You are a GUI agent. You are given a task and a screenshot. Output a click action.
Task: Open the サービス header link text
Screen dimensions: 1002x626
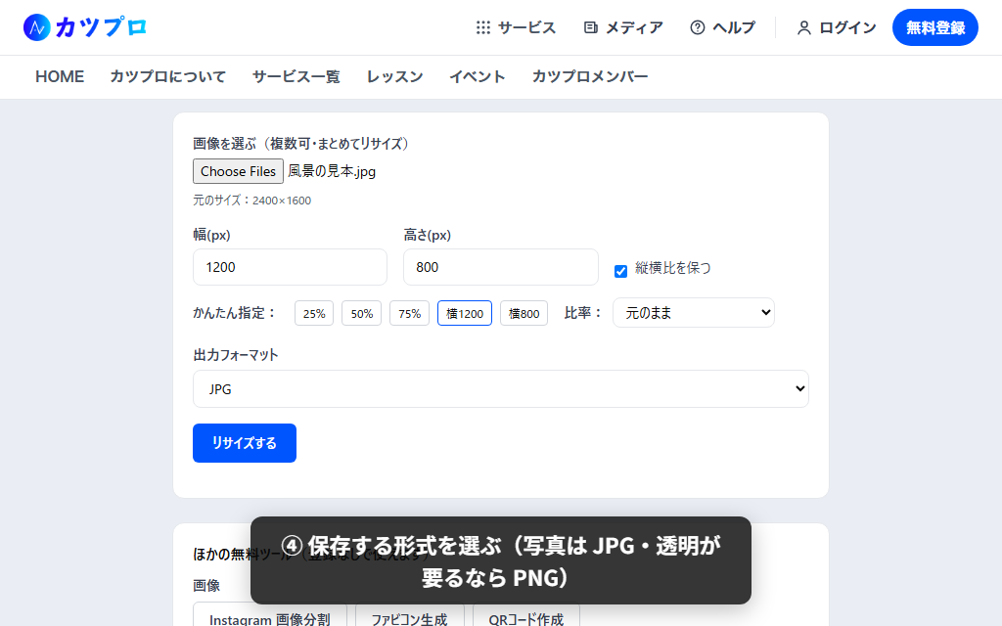coord(527,27)
